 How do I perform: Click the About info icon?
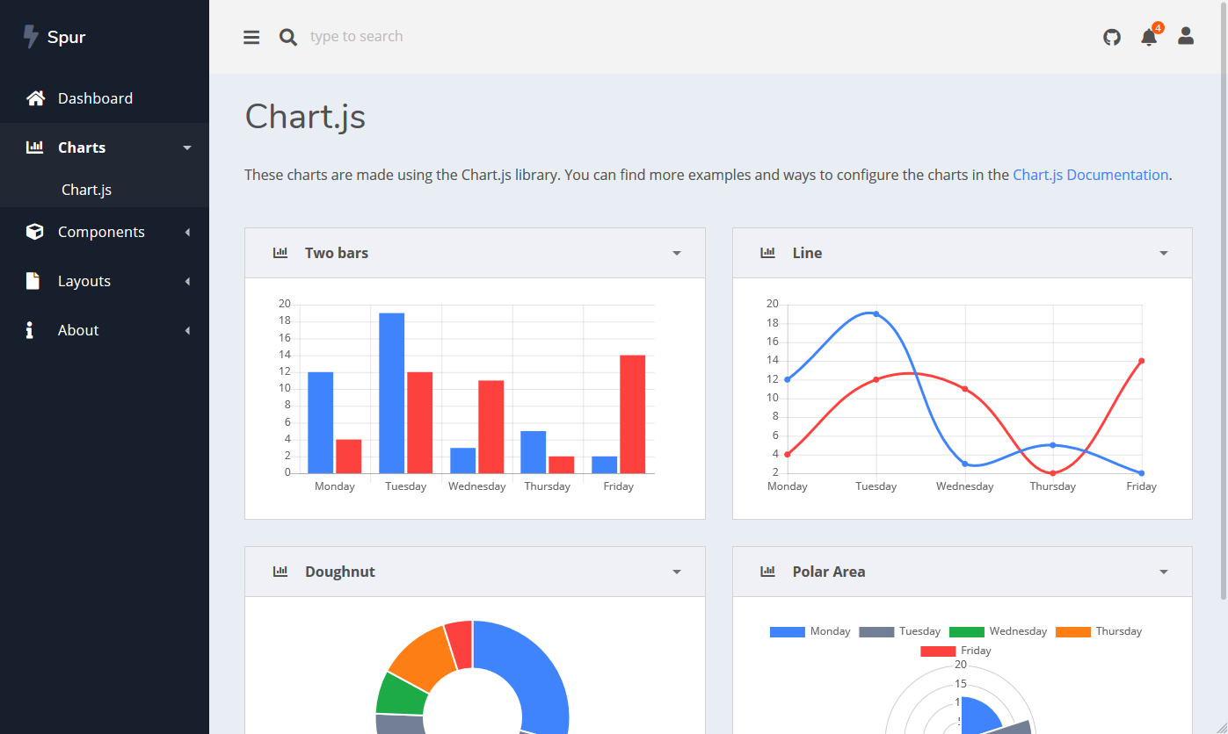tap(30, 330)
